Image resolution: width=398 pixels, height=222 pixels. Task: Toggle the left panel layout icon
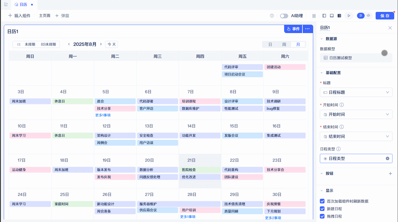324,16
